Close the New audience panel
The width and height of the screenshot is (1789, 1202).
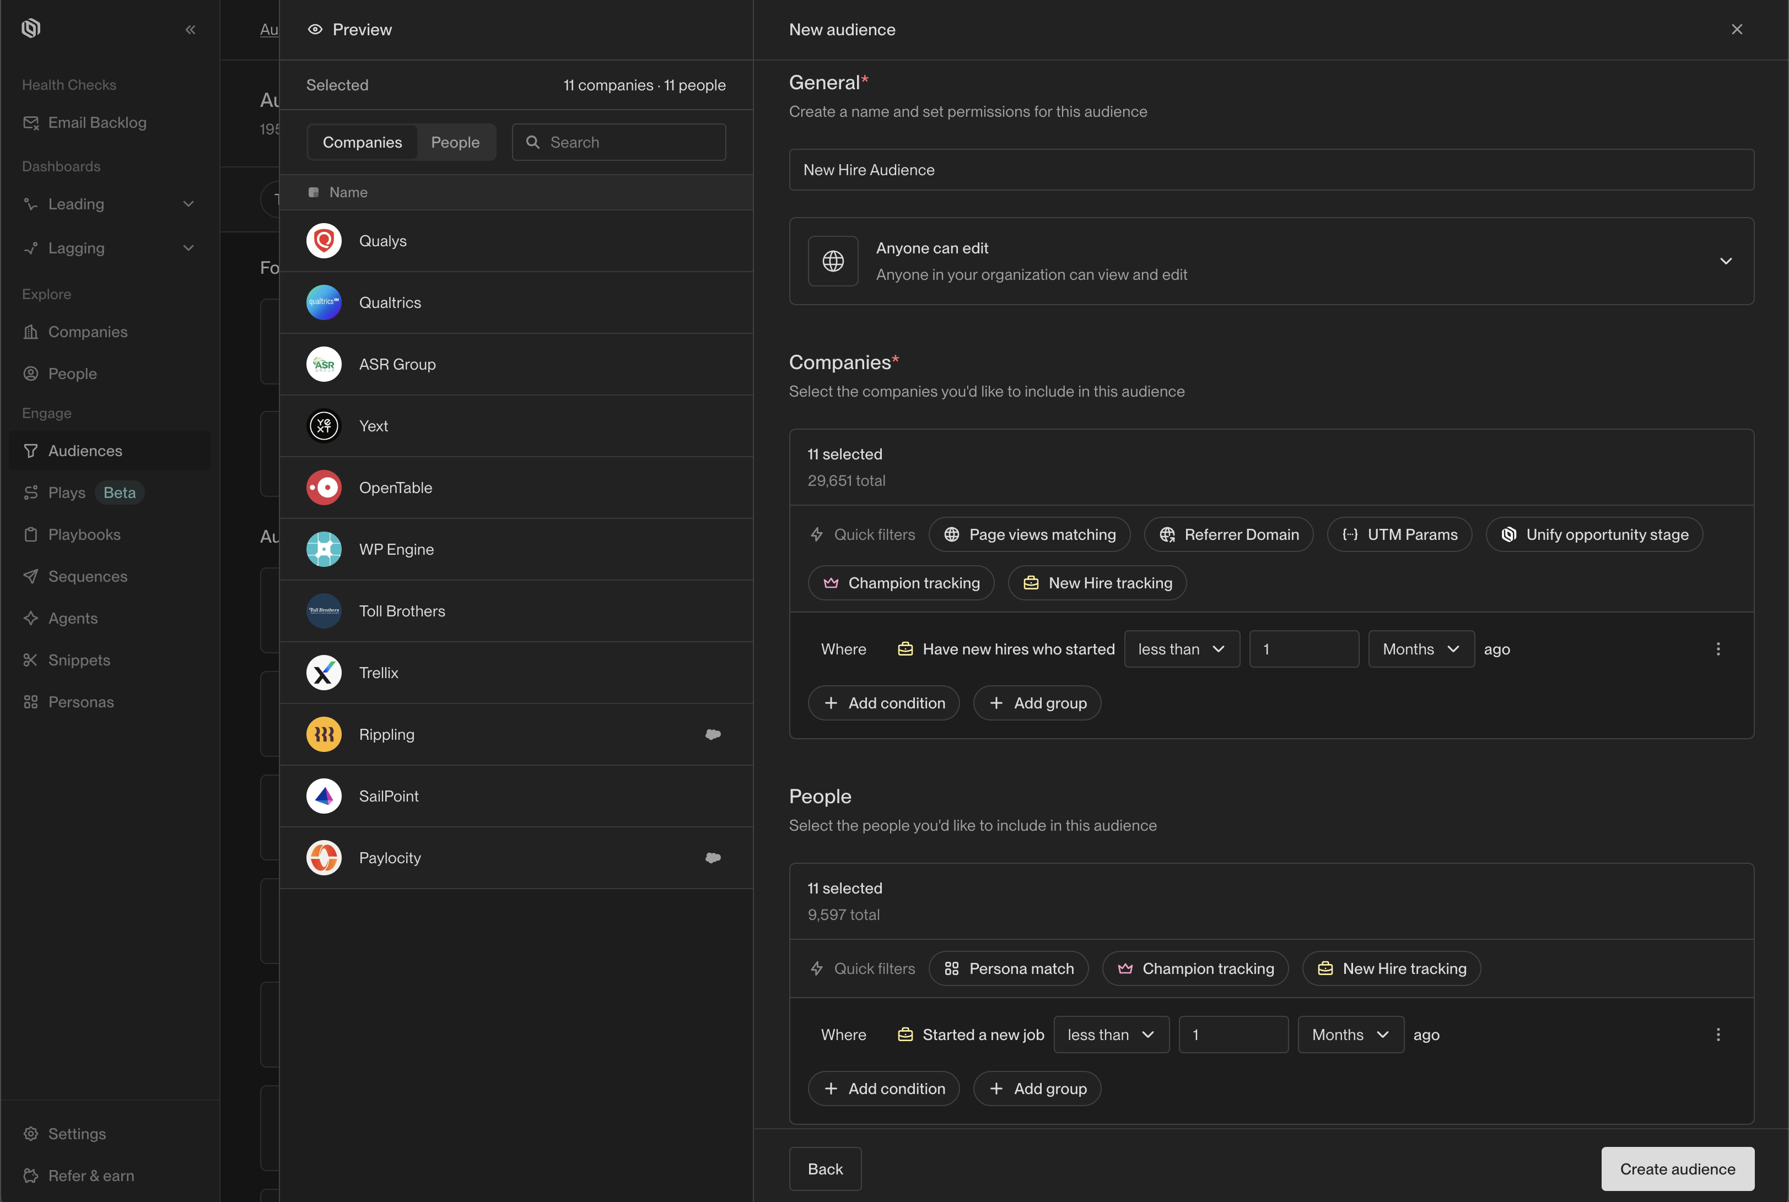[x=1737, y=29]
